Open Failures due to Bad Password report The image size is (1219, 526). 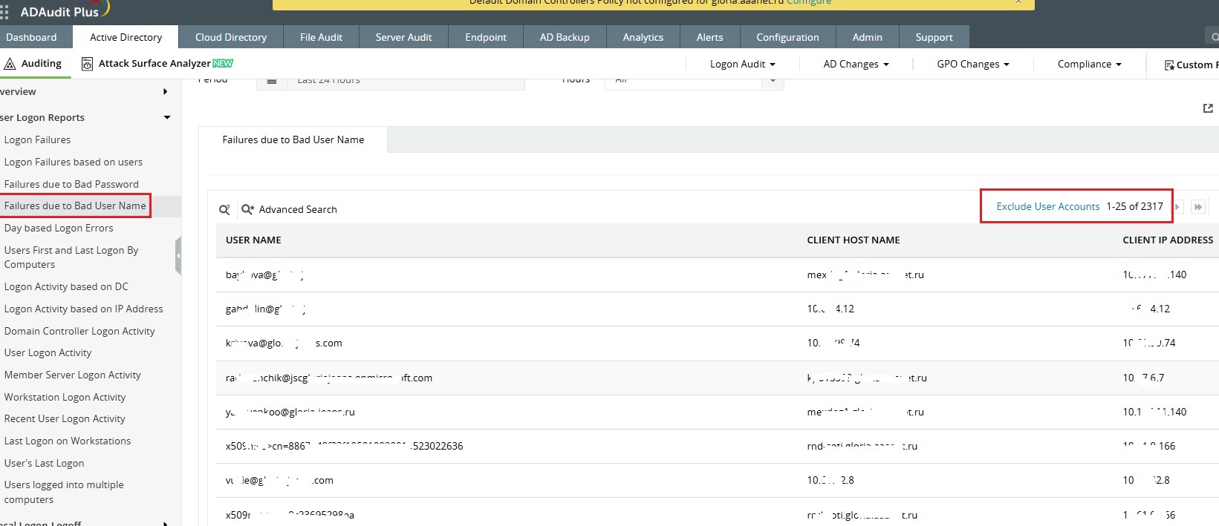click(71, 184)
